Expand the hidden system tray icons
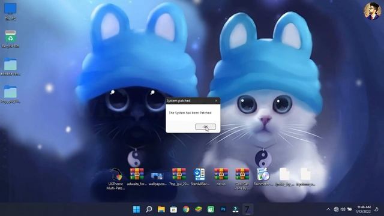 pos(328,209)
